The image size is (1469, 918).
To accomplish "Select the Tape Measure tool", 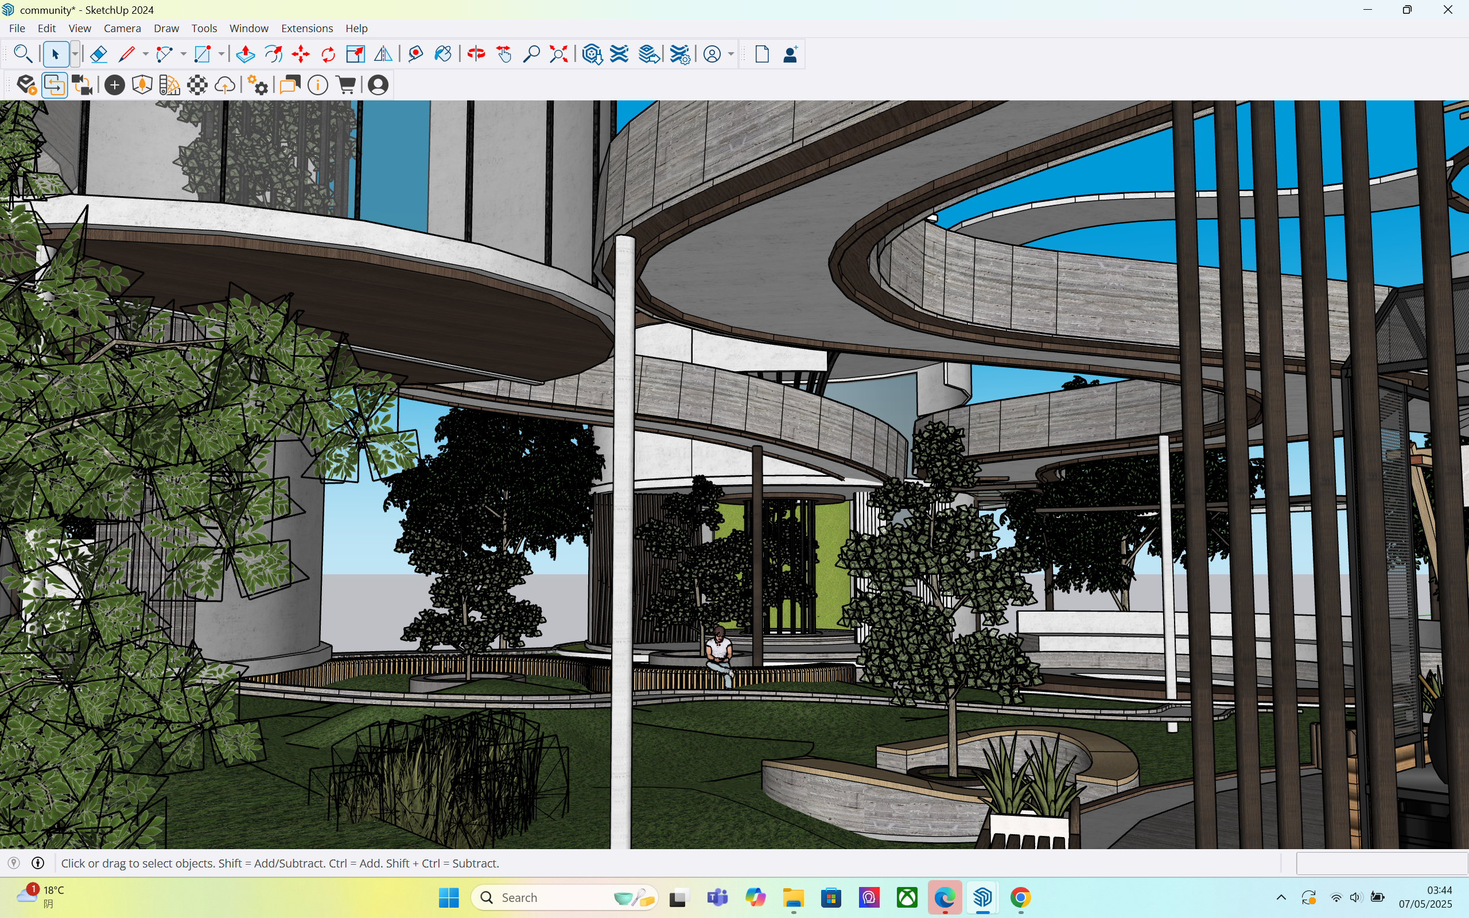I will 415,55.
